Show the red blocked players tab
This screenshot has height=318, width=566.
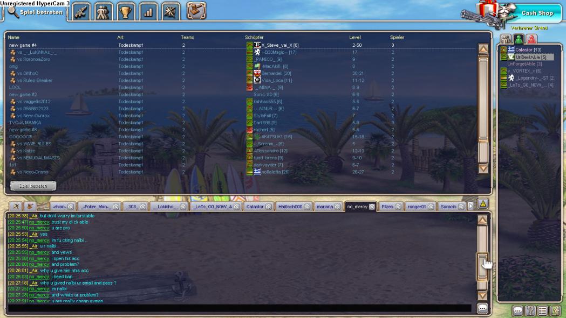coord(531,39)
